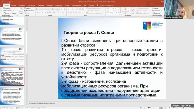Viewport: 194px width, 109px height.
Task: Click Преобразовать в SmartArt
Action: point(95,13)
